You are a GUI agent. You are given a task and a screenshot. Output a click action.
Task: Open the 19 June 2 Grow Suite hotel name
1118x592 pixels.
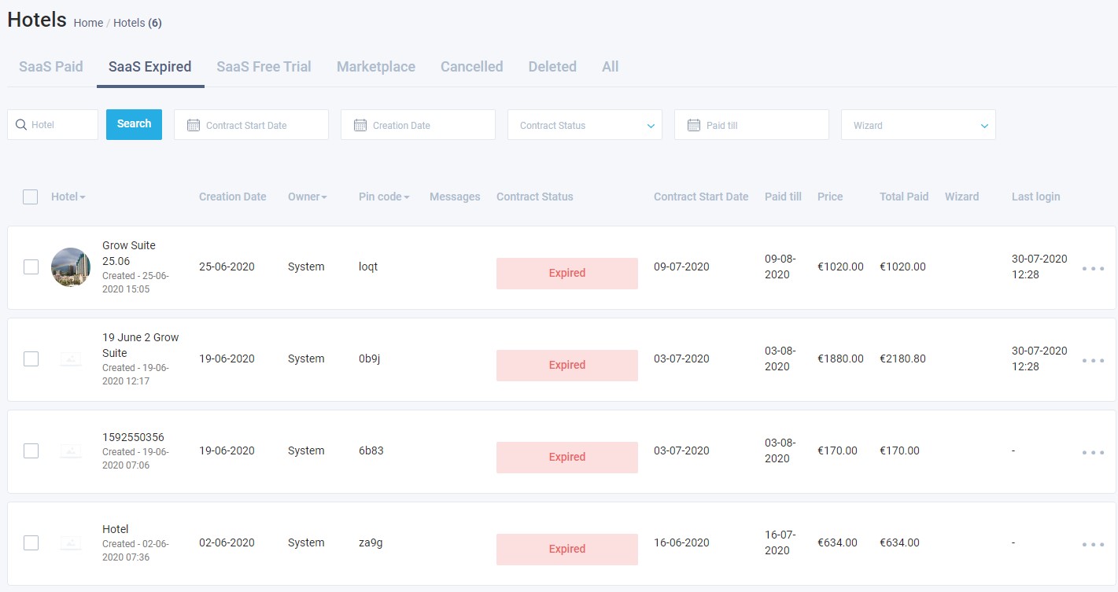141,345
